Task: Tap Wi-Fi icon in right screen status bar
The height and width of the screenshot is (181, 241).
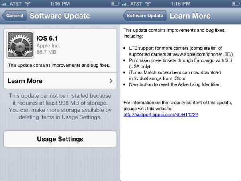Action: click(148, 3)
